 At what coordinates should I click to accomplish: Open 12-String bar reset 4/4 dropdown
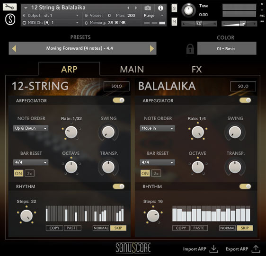(31, 162)
